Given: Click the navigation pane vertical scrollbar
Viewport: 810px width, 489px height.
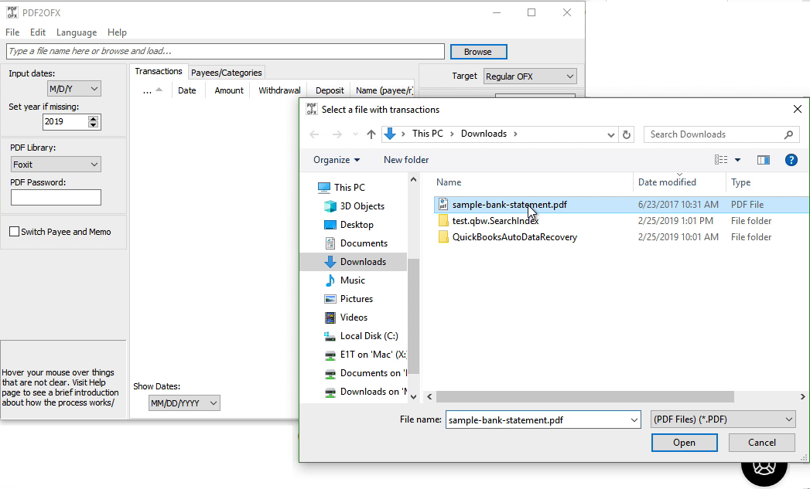Looking at the screenshot, I should pos(413,316).
